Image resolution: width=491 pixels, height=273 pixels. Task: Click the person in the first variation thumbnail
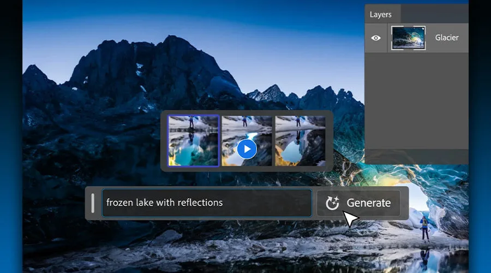191,122
